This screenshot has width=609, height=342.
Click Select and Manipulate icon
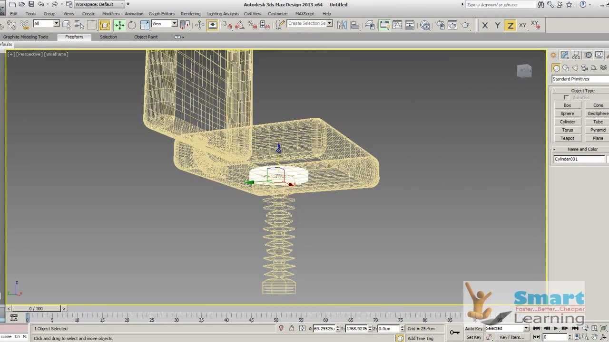pos(200,25)
